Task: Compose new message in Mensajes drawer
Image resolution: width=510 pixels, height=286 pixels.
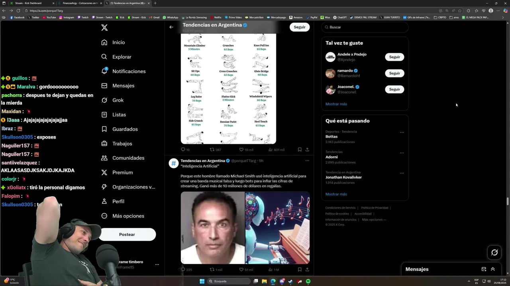Action: (484, 269)
